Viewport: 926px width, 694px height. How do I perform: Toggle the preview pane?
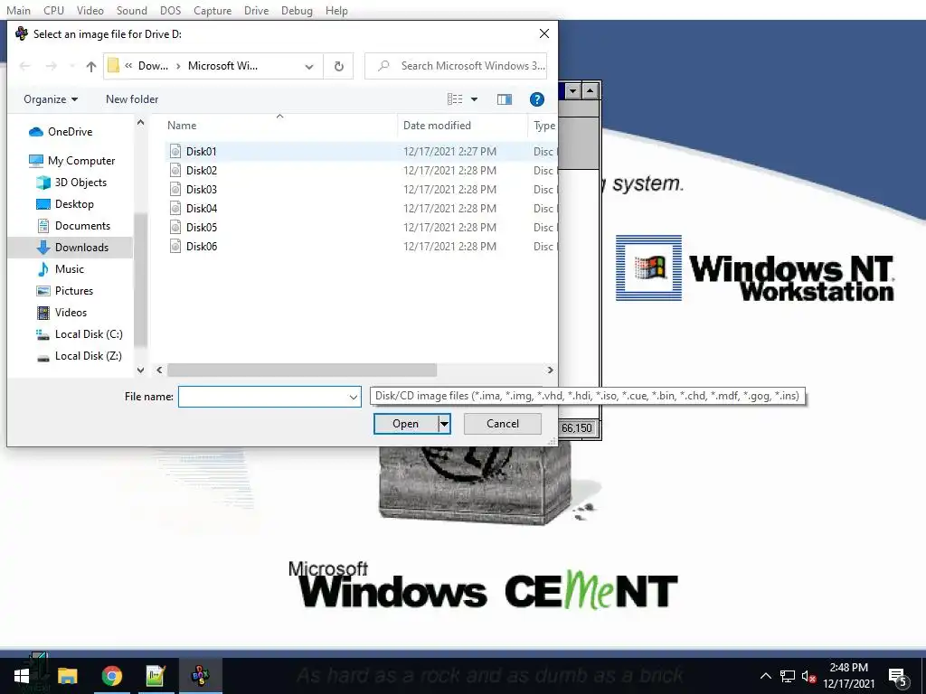click(505, 99)
